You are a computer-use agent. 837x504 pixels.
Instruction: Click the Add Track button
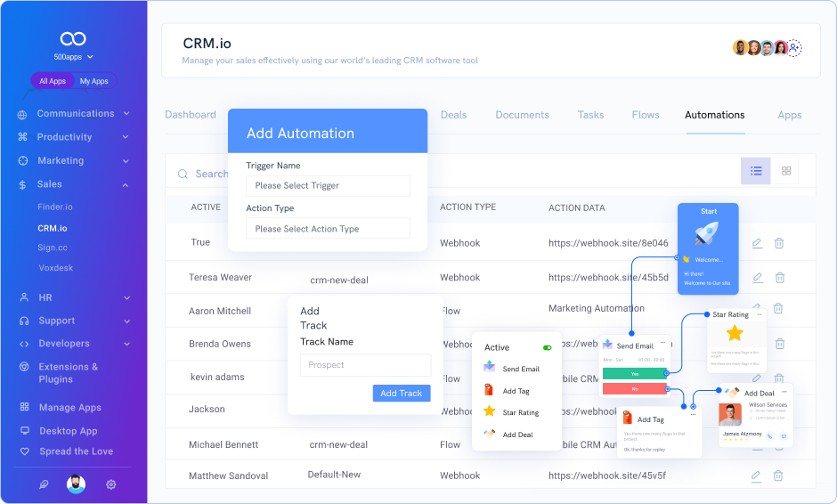coord(402,393)
